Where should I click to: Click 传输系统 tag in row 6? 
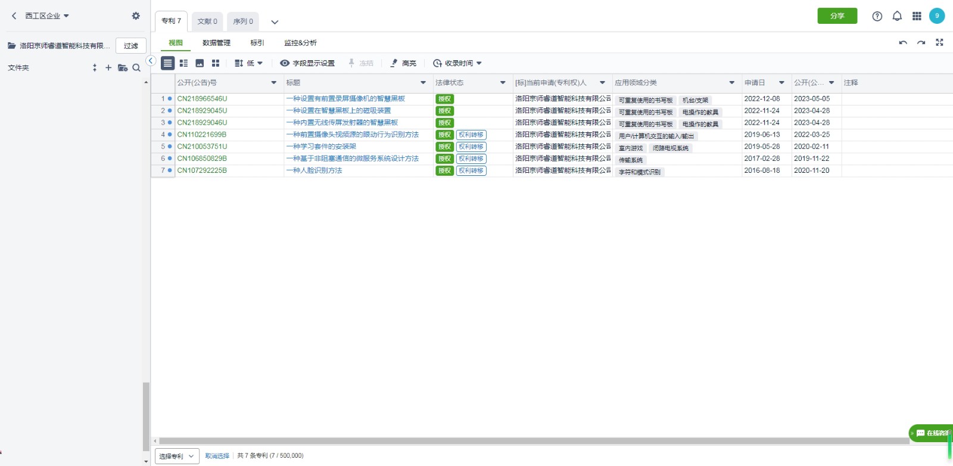coord(631,160)
